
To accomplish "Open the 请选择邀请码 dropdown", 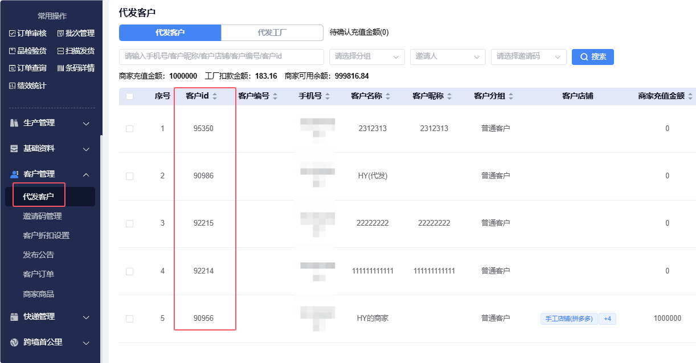I will tap(529, 57).
